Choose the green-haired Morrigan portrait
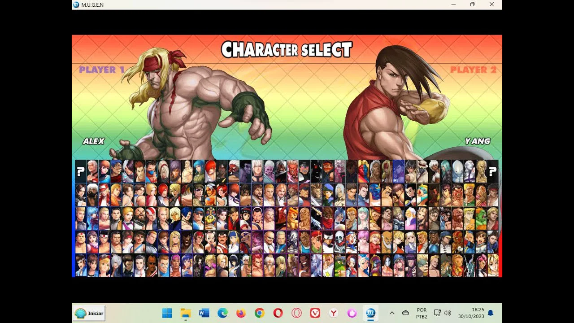 coord(363,218)
